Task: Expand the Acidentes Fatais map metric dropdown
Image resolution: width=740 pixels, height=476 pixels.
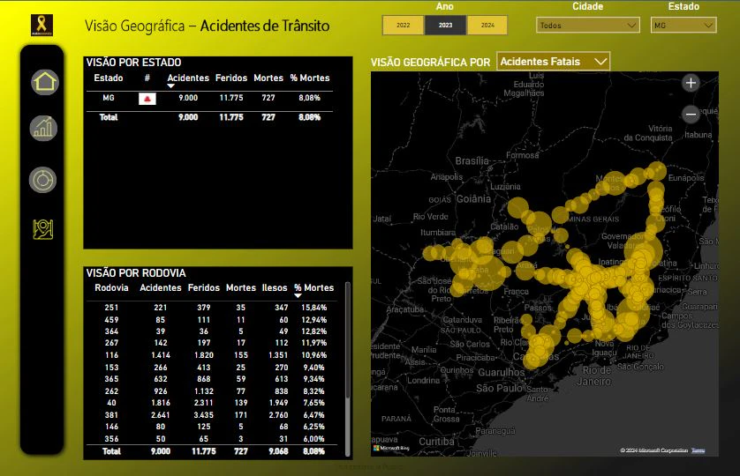Action: 553,62
